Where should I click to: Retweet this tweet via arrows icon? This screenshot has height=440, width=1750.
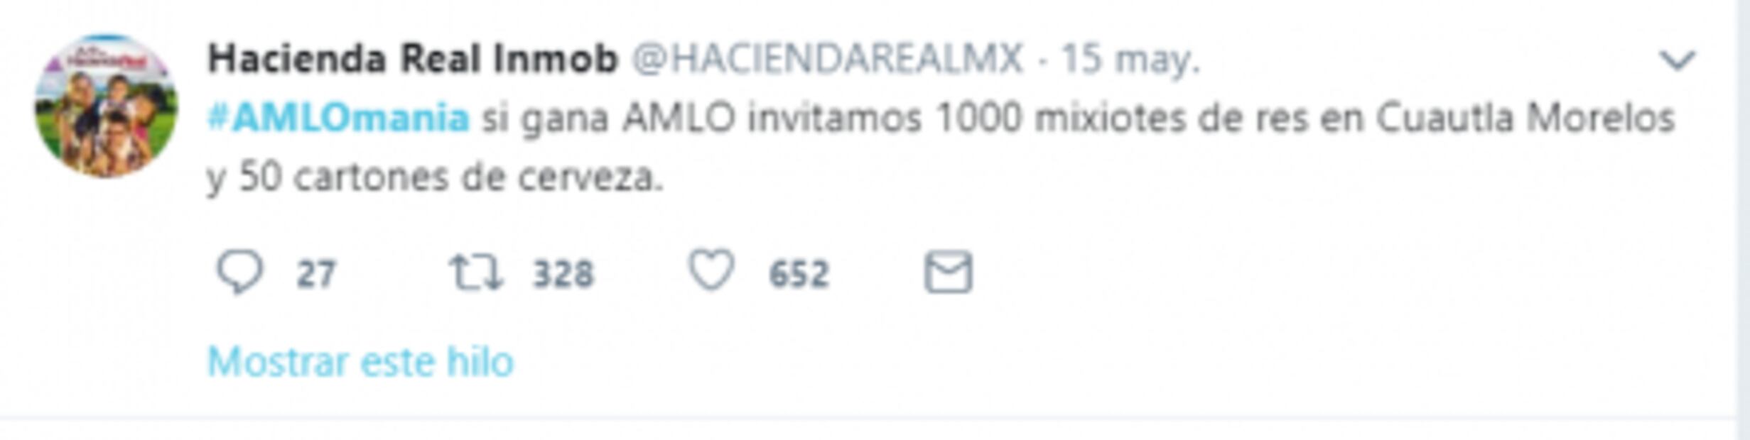[x=476, y=273]
